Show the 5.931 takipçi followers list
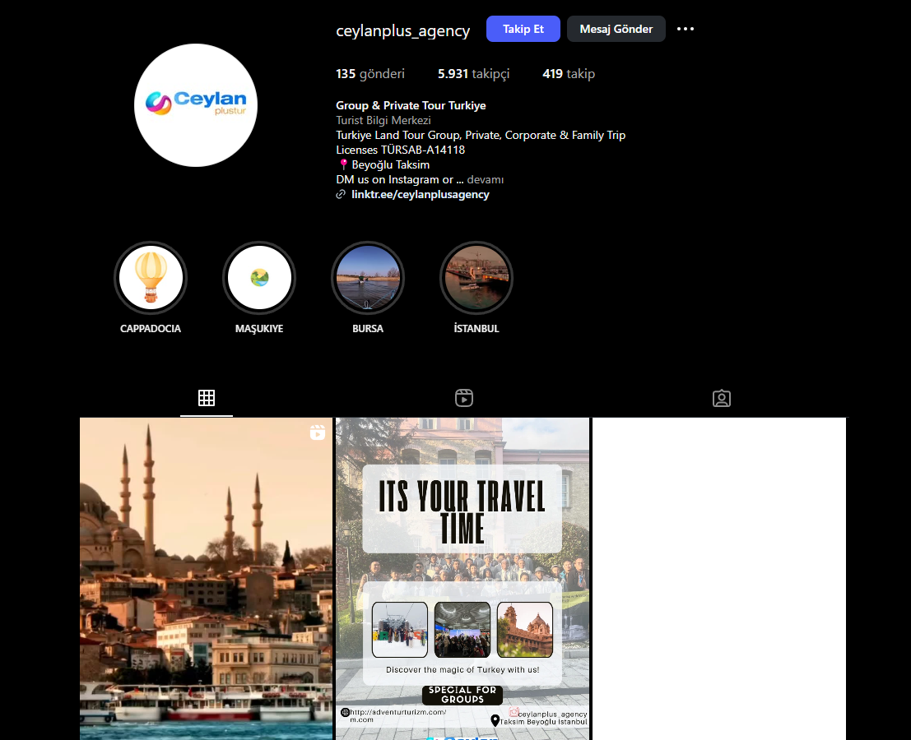911x740 pixels. (473, 74)
